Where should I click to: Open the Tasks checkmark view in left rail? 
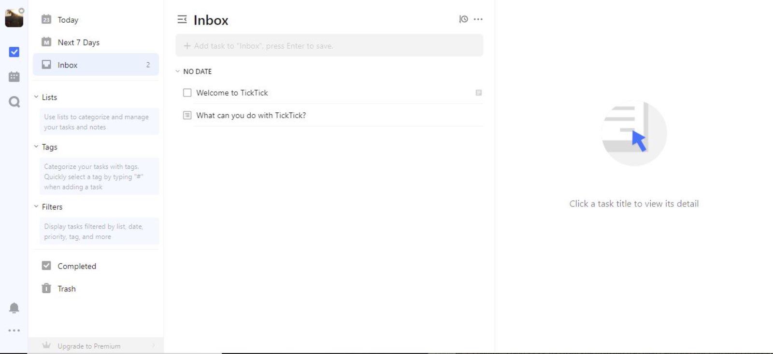coord(14,52)
